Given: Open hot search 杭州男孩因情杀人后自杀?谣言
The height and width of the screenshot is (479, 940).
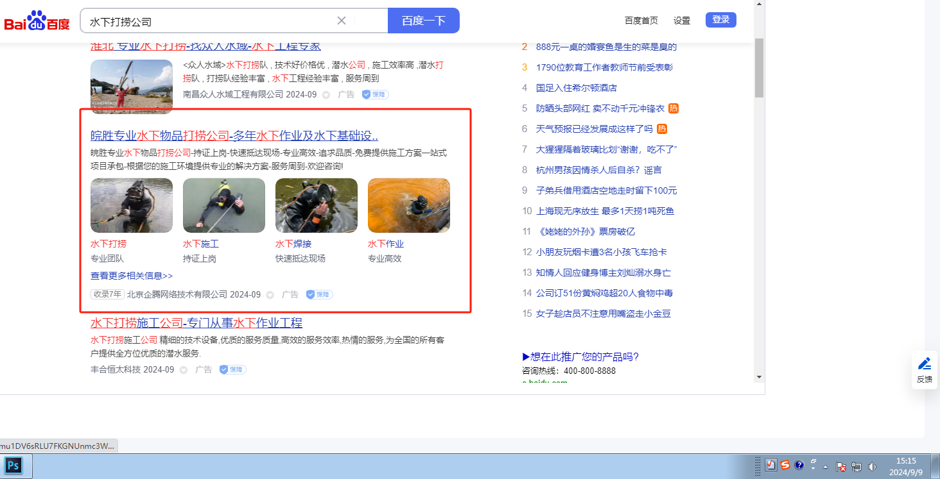Looking at the screenshot, I should tap(599, 170).
